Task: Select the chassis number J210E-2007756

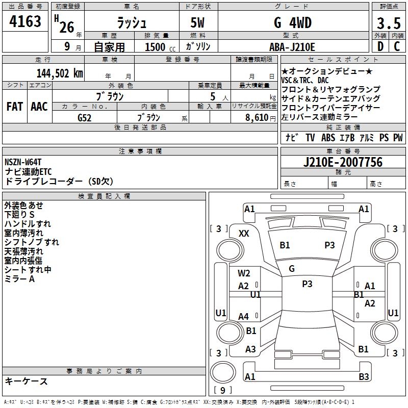Action: (x=343, y=162)
